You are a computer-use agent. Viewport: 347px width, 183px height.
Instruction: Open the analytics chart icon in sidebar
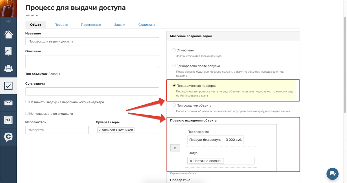coord(8,51)
